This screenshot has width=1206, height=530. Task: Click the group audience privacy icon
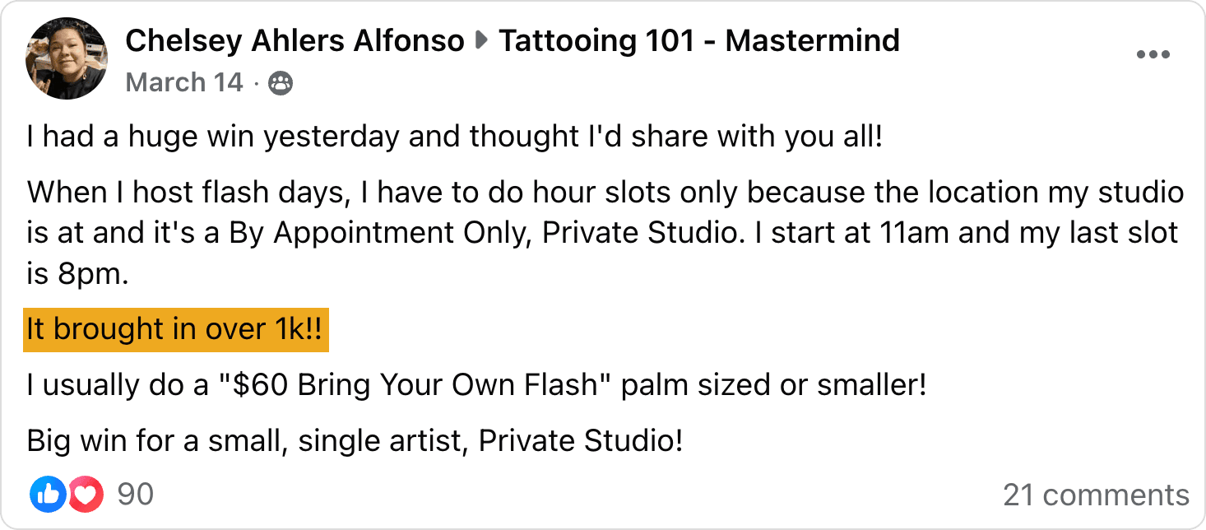[x=281, y=83]
